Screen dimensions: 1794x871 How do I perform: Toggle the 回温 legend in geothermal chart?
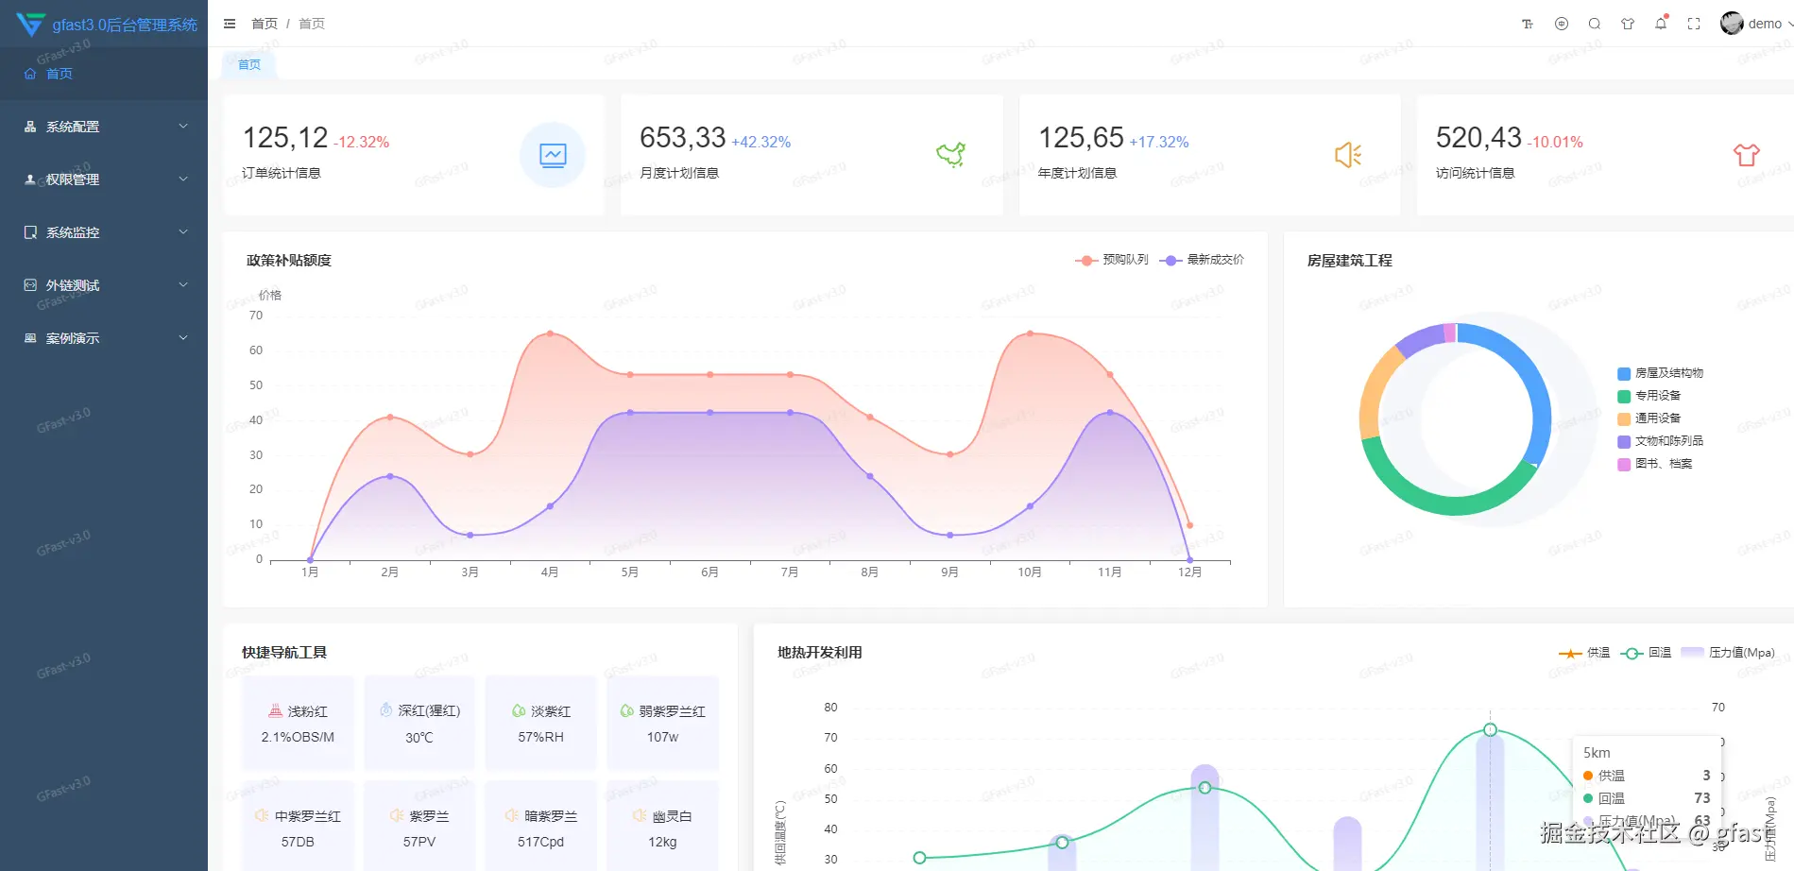pyautogui.click(x=1647, y=653)
